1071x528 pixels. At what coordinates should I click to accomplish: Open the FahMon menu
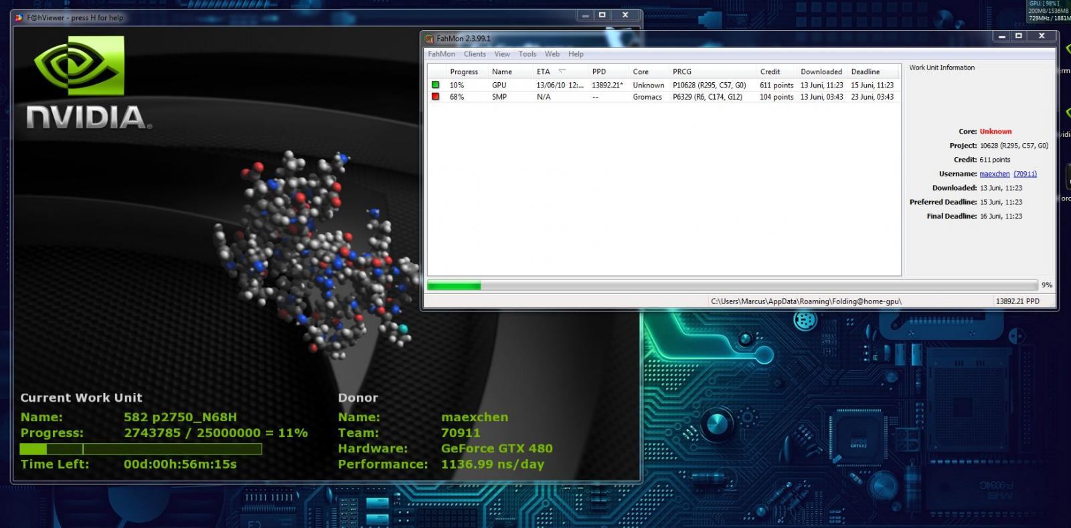[441, 54]
